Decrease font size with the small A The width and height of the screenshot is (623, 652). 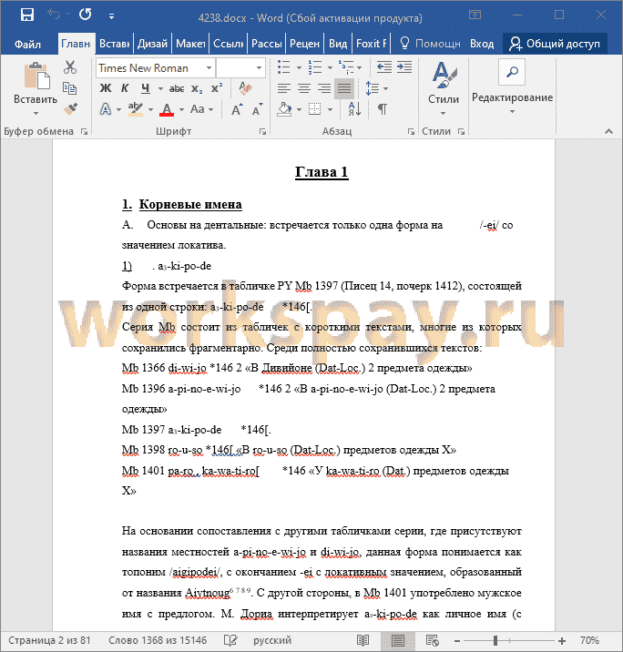257,110
